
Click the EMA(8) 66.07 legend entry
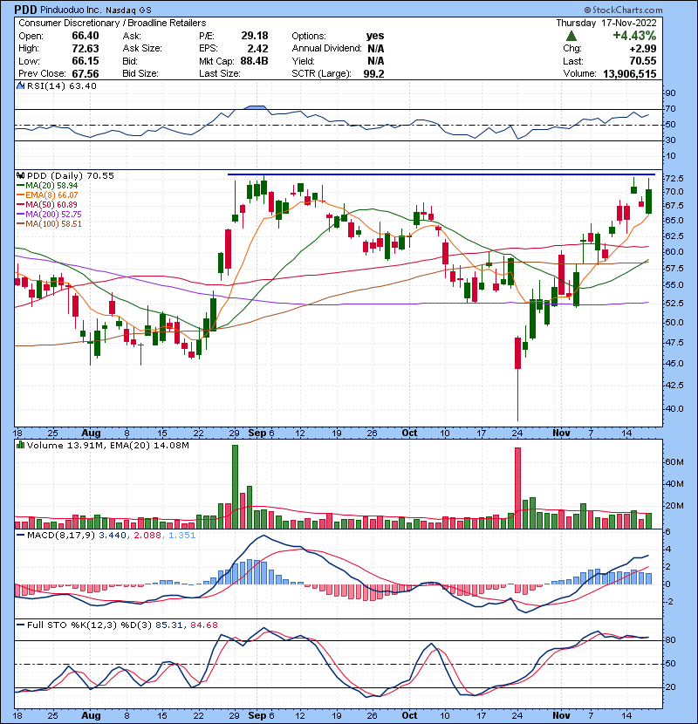pos(51,195)
